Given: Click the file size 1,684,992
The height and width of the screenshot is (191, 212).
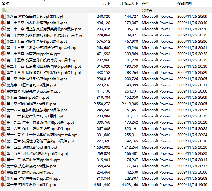Looking at the screenshot, I should coord(102,147).
